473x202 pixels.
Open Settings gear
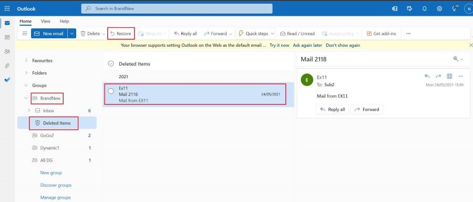click(x=439, y=8)
